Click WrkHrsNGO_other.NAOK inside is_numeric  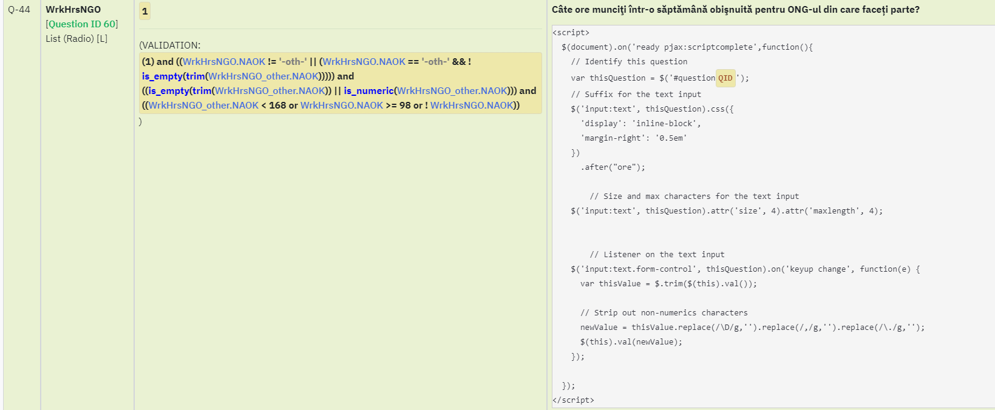(x=452, y=91)
